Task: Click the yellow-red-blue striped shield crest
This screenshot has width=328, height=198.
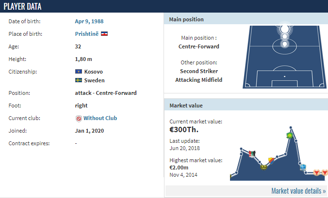Action: (271, 160)
